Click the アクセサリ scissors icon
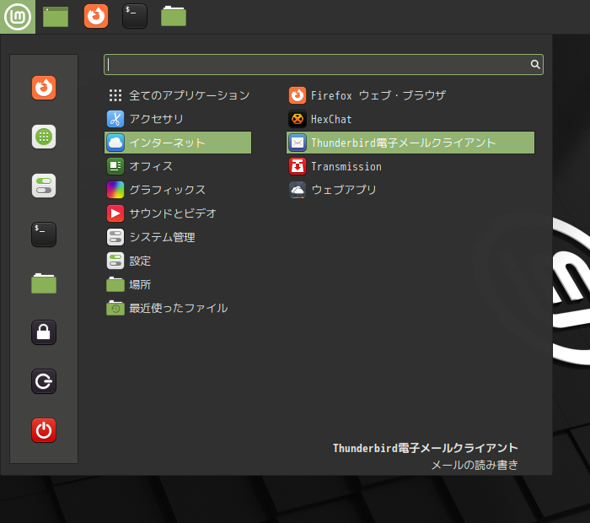 coord(115,119)
